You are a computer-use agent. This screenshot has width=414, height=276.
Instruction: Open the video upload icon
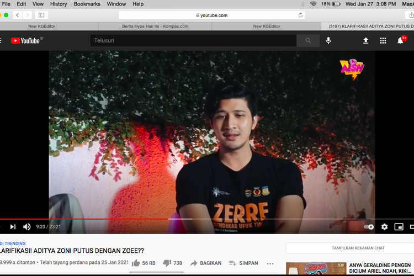[x=365, y=40]
